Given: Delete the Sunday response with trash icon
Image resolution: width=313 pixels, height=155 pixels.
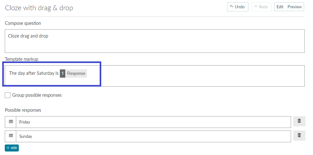Looking at the screenshot, I should coord(299,136).
